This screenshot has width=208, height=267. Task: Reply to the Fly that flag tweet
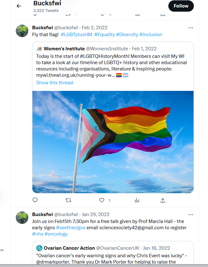pos(35,200)
